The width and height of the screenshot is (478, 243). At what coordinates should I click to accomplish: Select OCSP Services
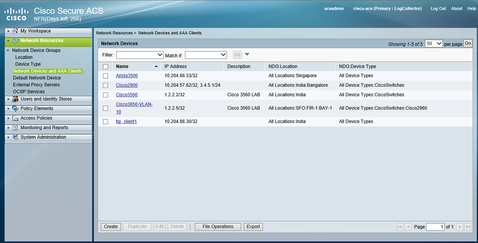29,92
